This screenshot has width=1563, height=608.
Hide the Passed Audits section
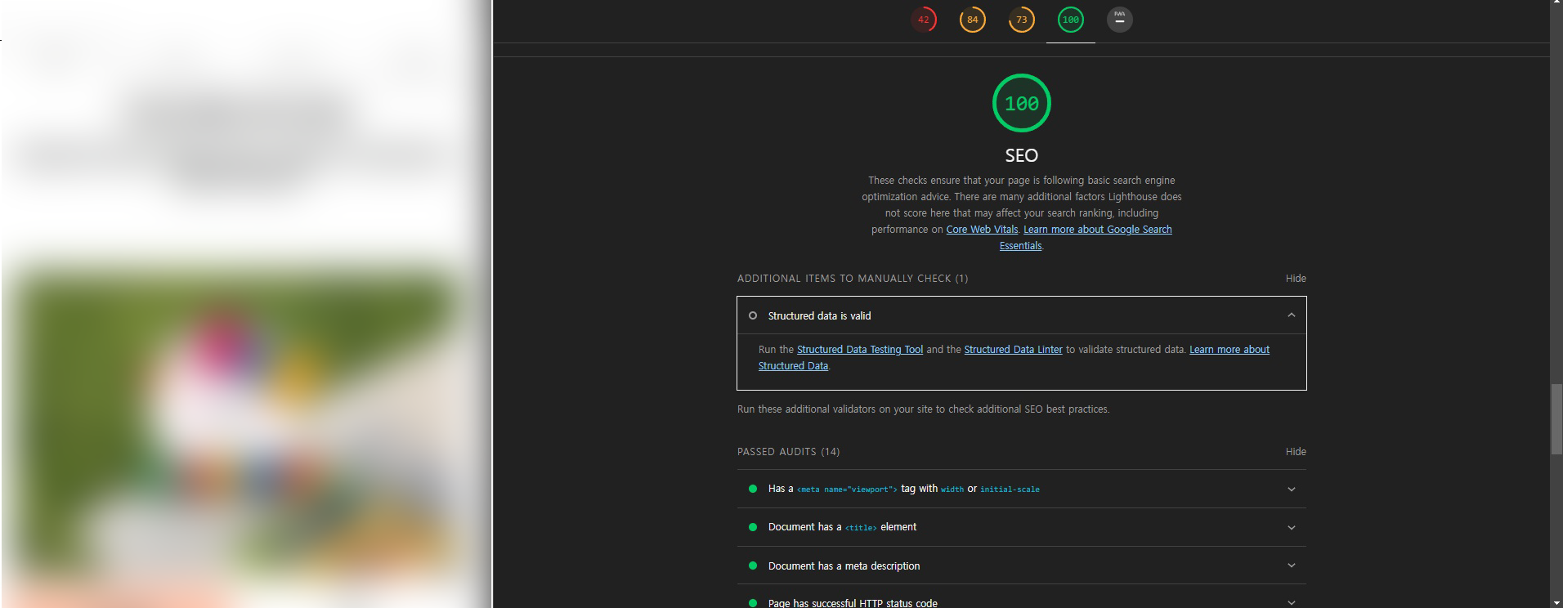coord(1295,452)
